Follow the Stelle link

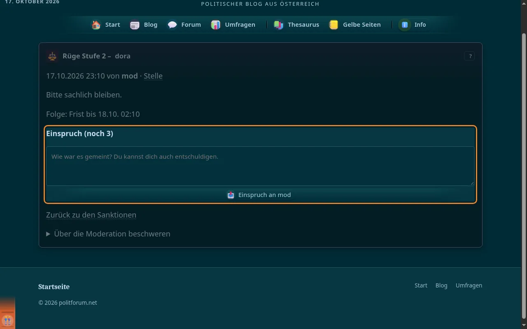click(153, 76)
